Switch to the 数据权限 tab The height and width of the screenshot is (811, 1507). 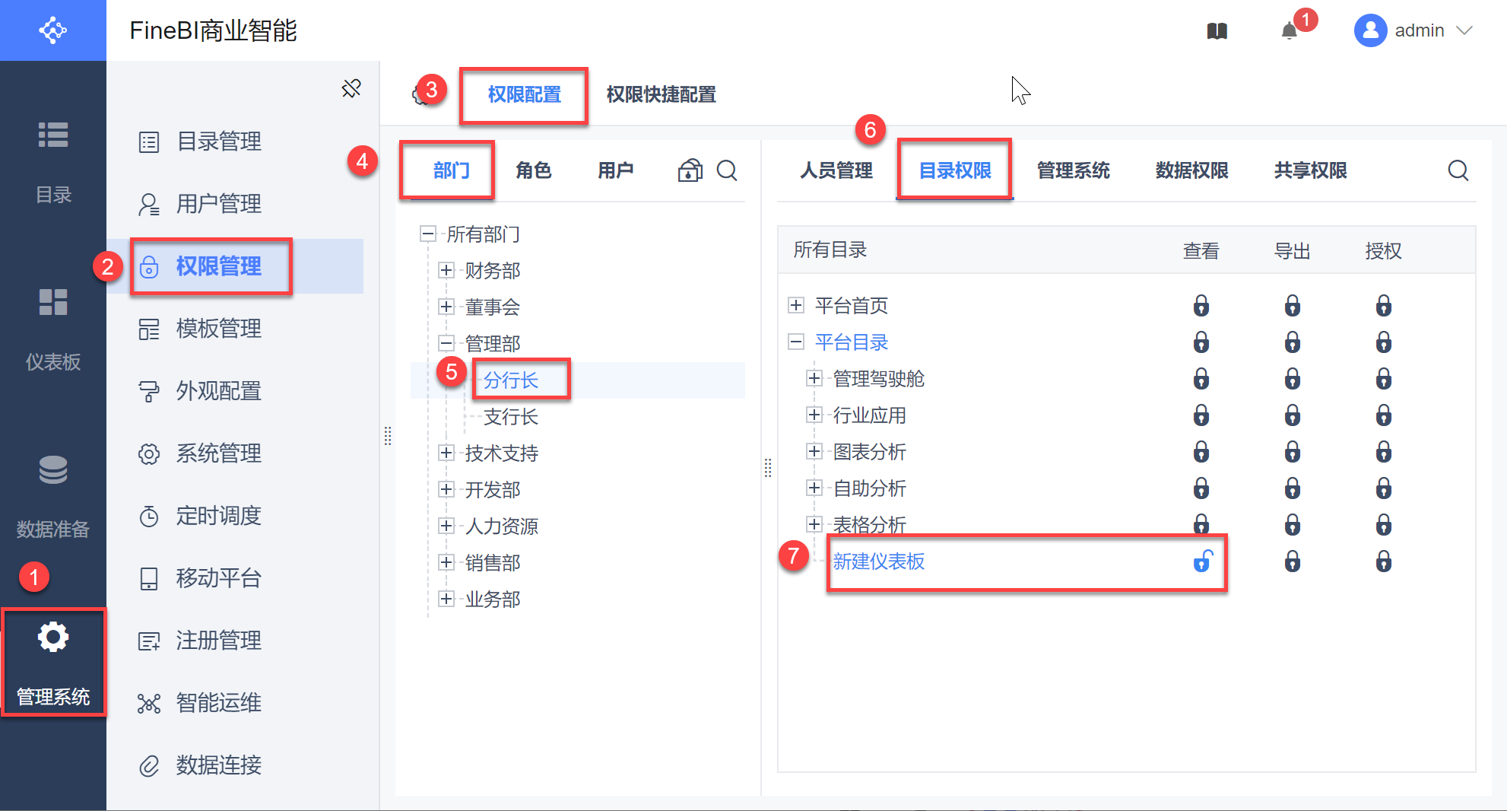1191,170
